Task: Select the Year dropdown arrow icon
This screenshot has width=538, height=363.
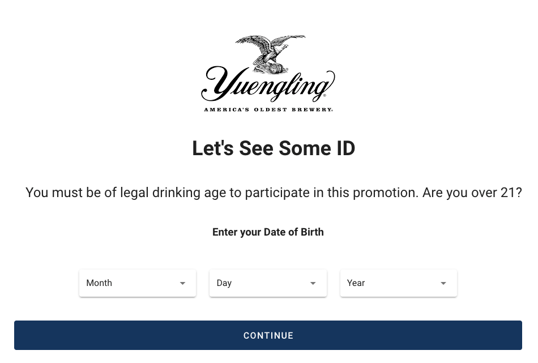Action: [x=443, y=283]
